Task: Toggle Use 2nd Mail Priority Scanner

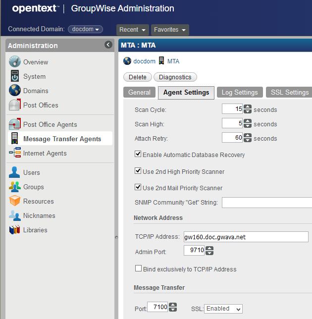Action: pos(138,187)
